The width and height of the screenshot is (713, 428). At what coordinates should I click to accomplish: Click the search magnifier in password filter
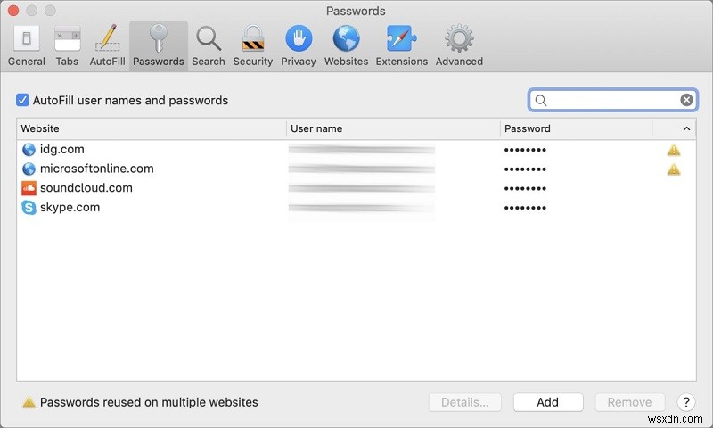click(541, 100)
